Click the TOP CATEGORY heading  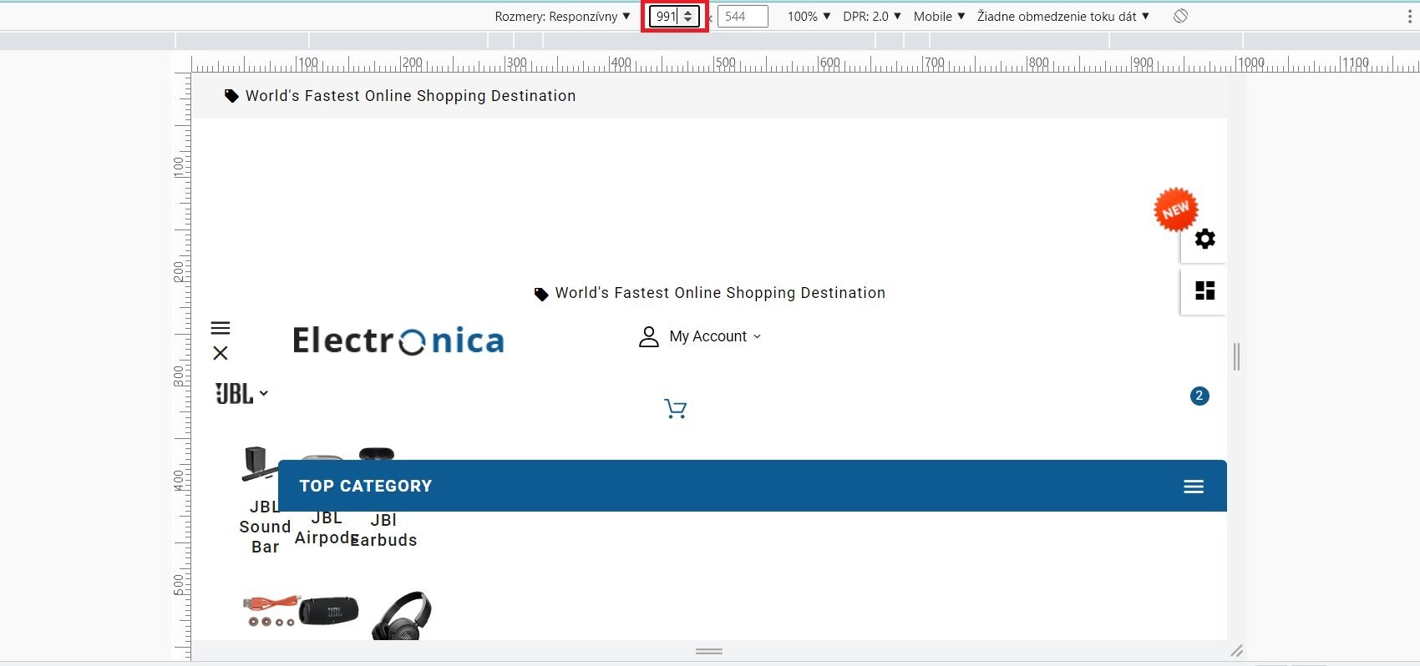click(366, 486)
